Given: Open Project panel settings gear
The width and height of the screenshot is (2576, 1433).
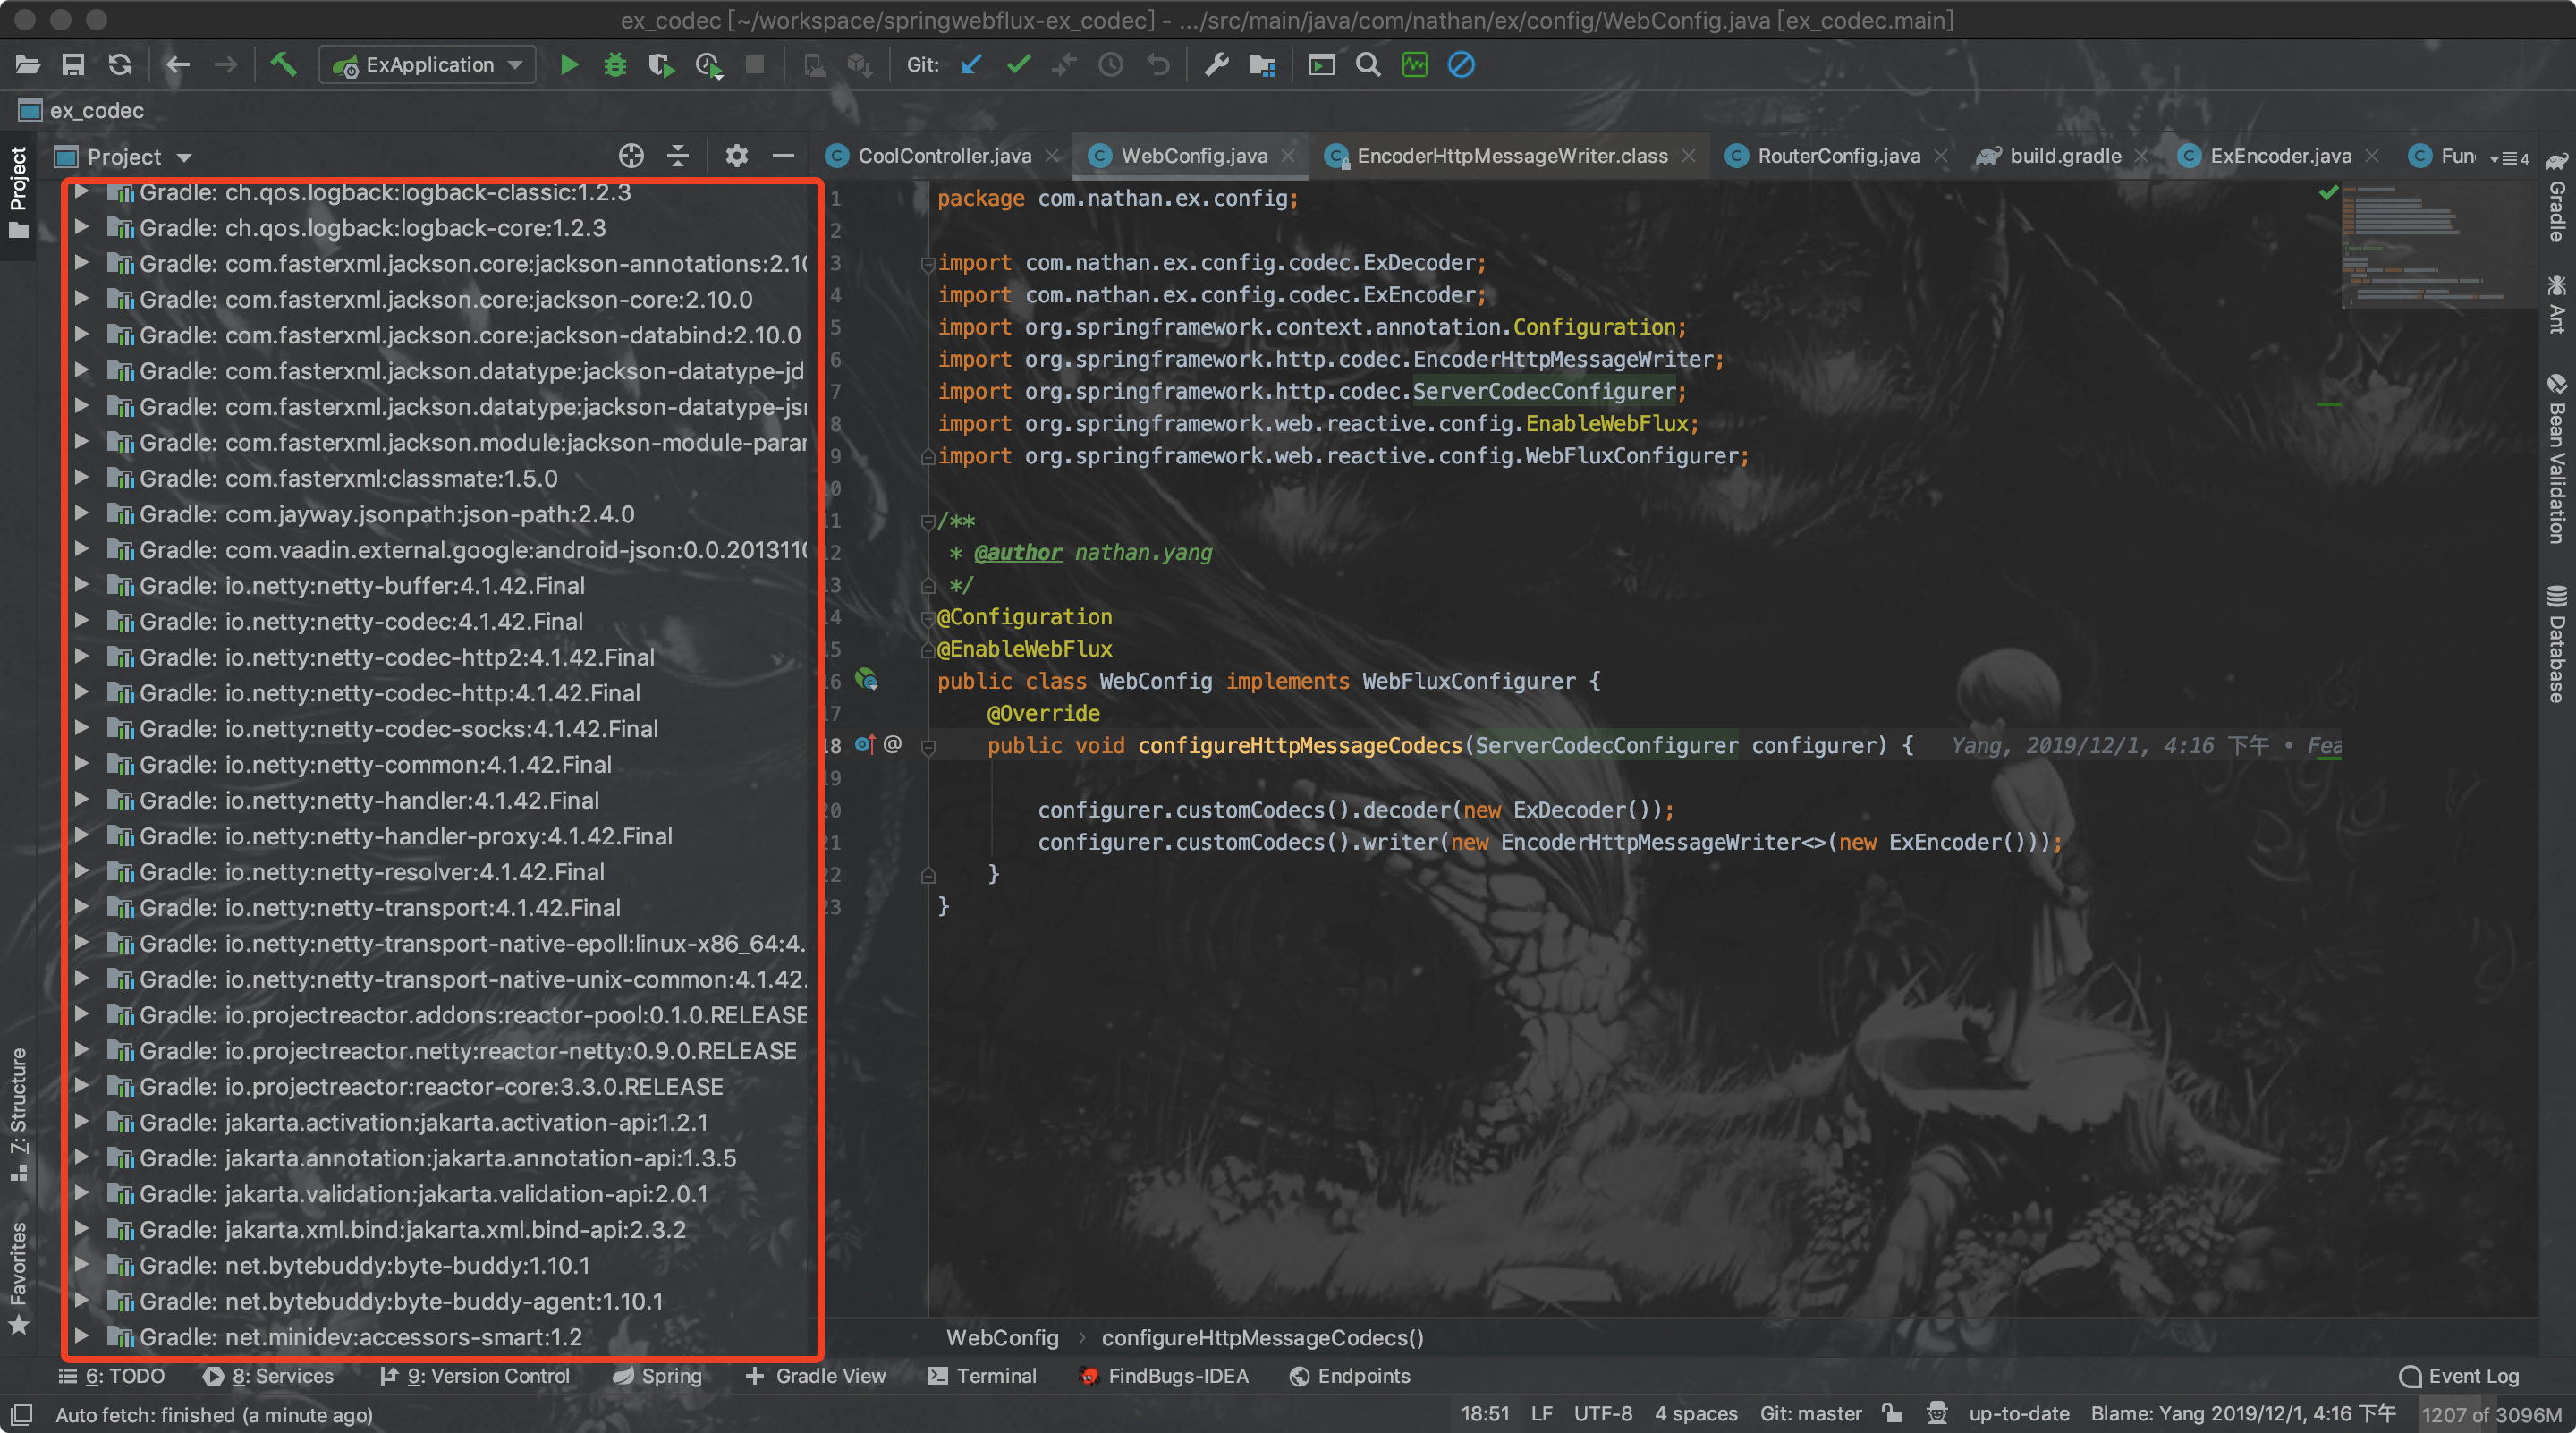Looking at the screenshot, I should click(x=736, y=156).
